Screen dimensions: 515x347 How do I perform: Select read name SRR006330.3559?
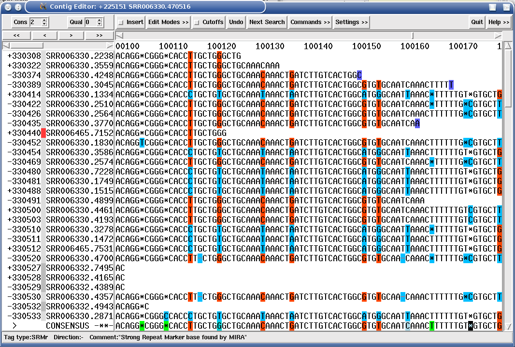click(x=80, y=66)
